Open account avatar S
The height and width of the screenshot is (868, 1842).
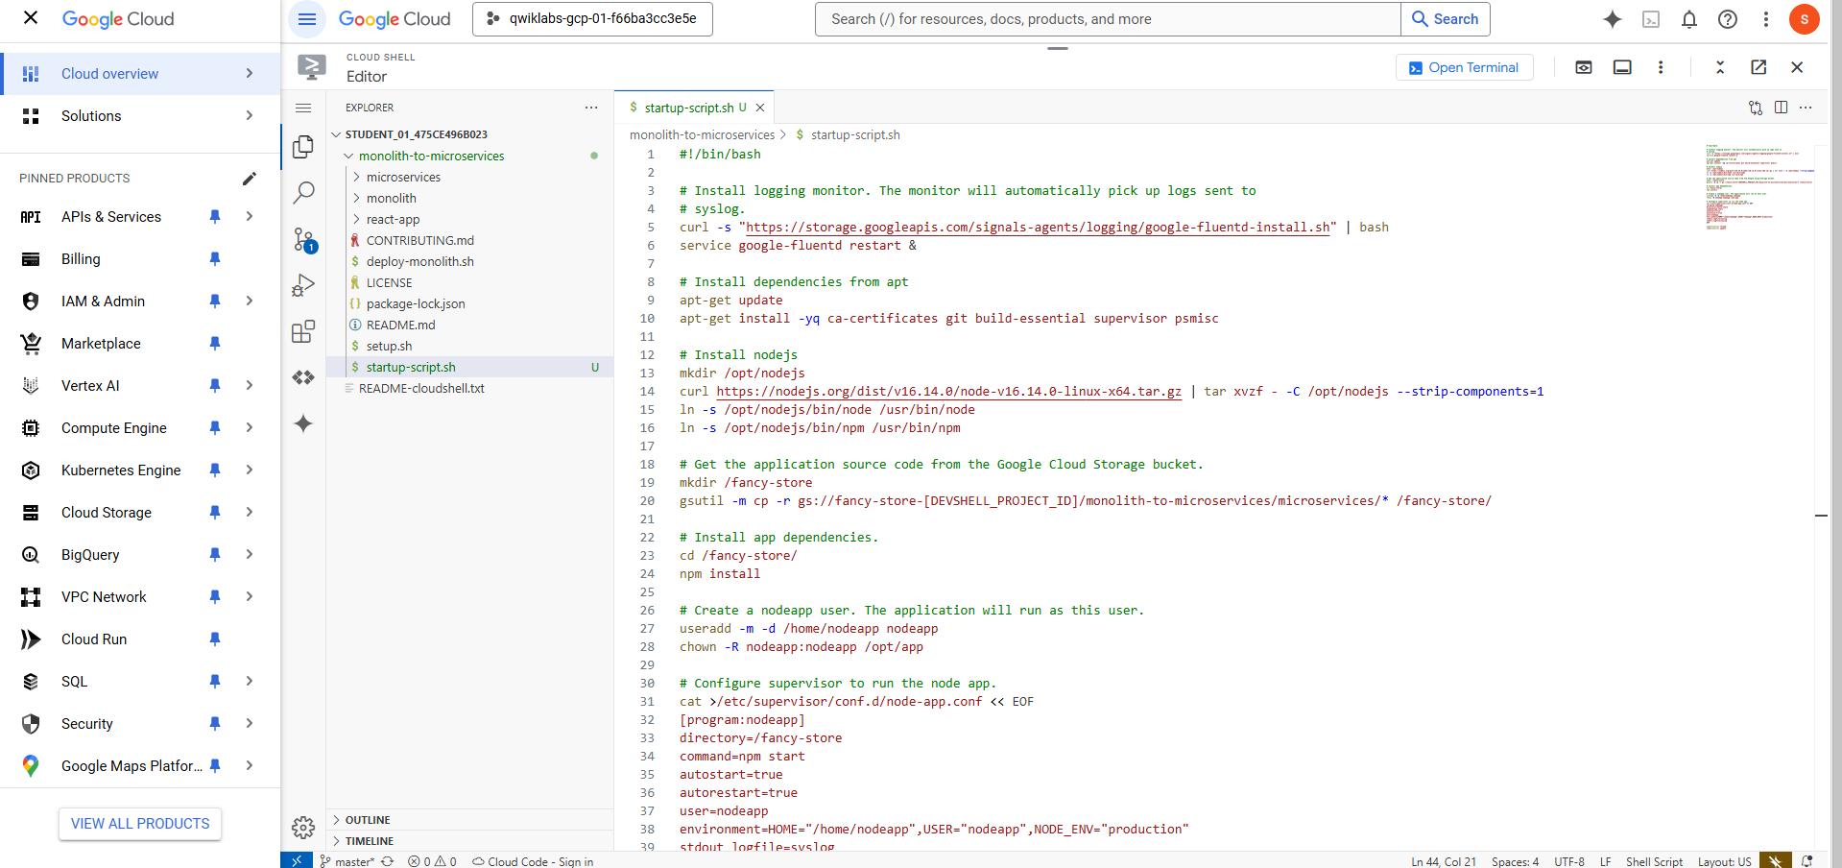point(1805,19)
